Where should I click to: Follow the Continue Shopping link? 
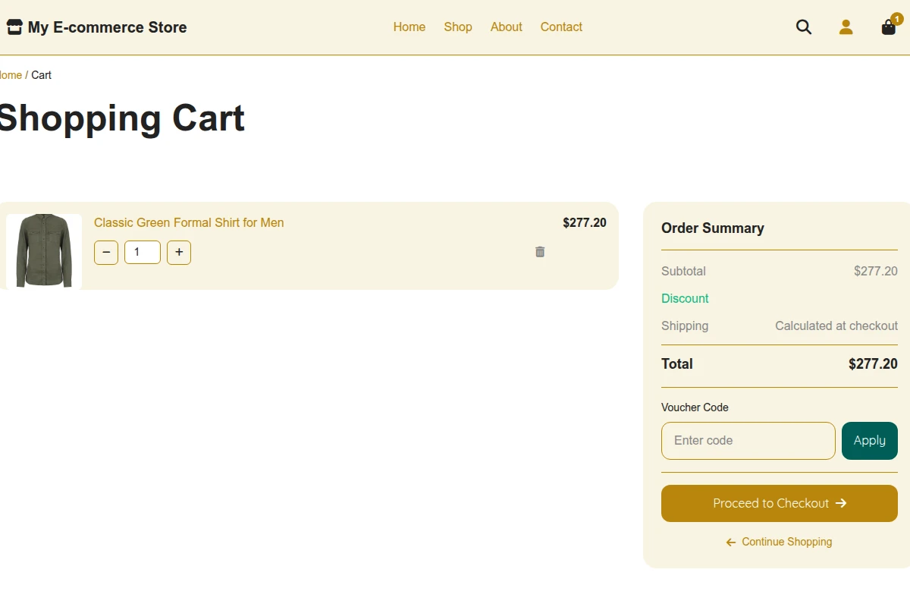pos(780,542)
